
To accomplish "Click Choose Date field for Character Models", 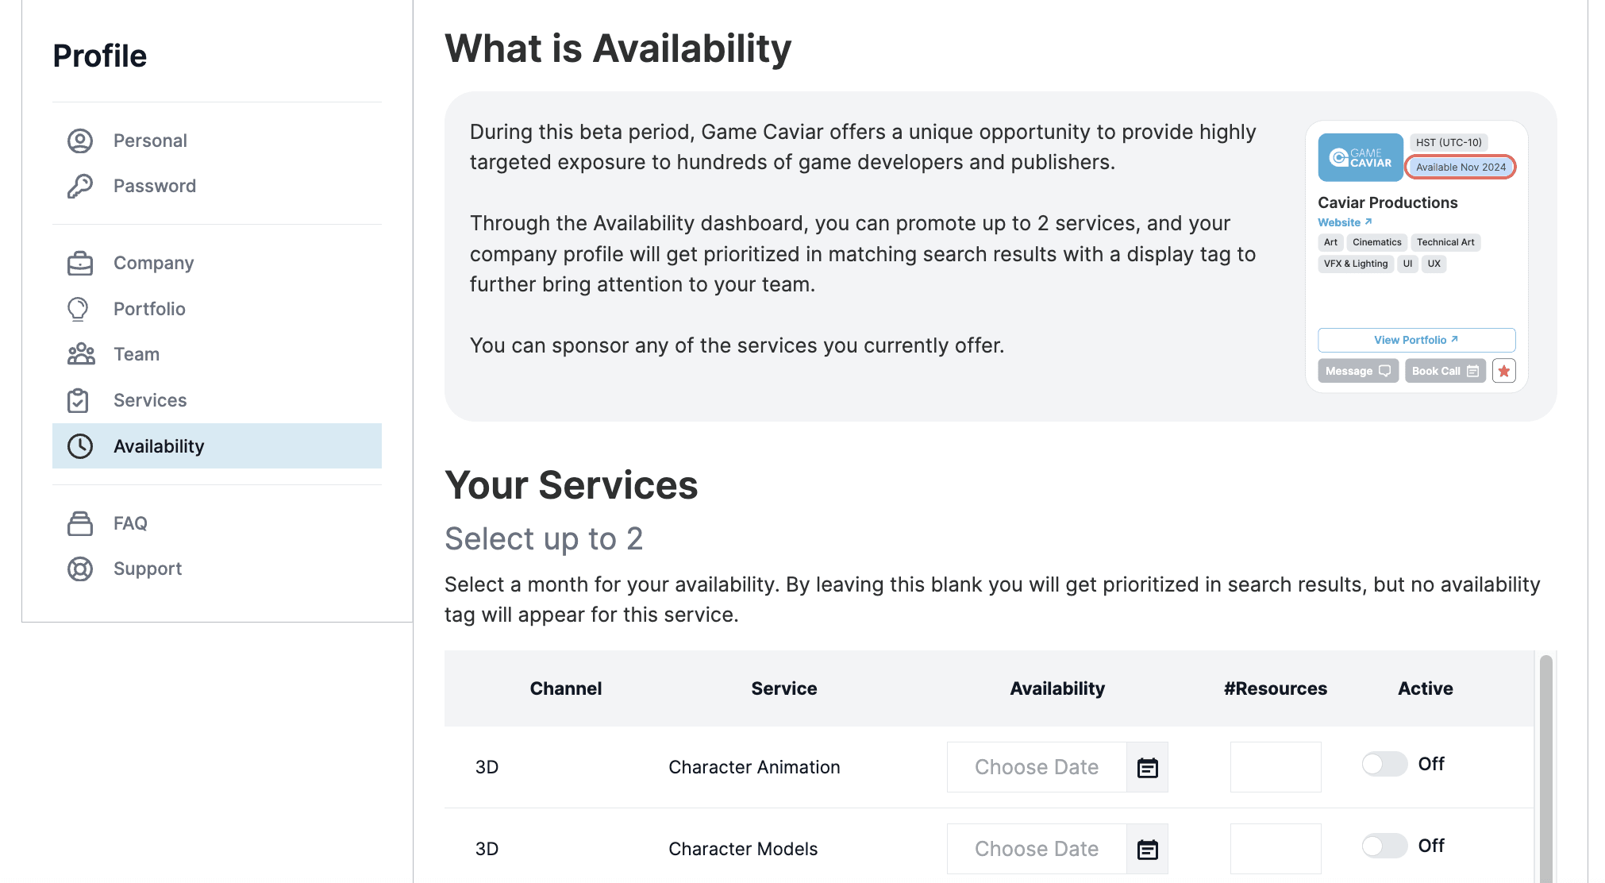I will (1036, 849).
